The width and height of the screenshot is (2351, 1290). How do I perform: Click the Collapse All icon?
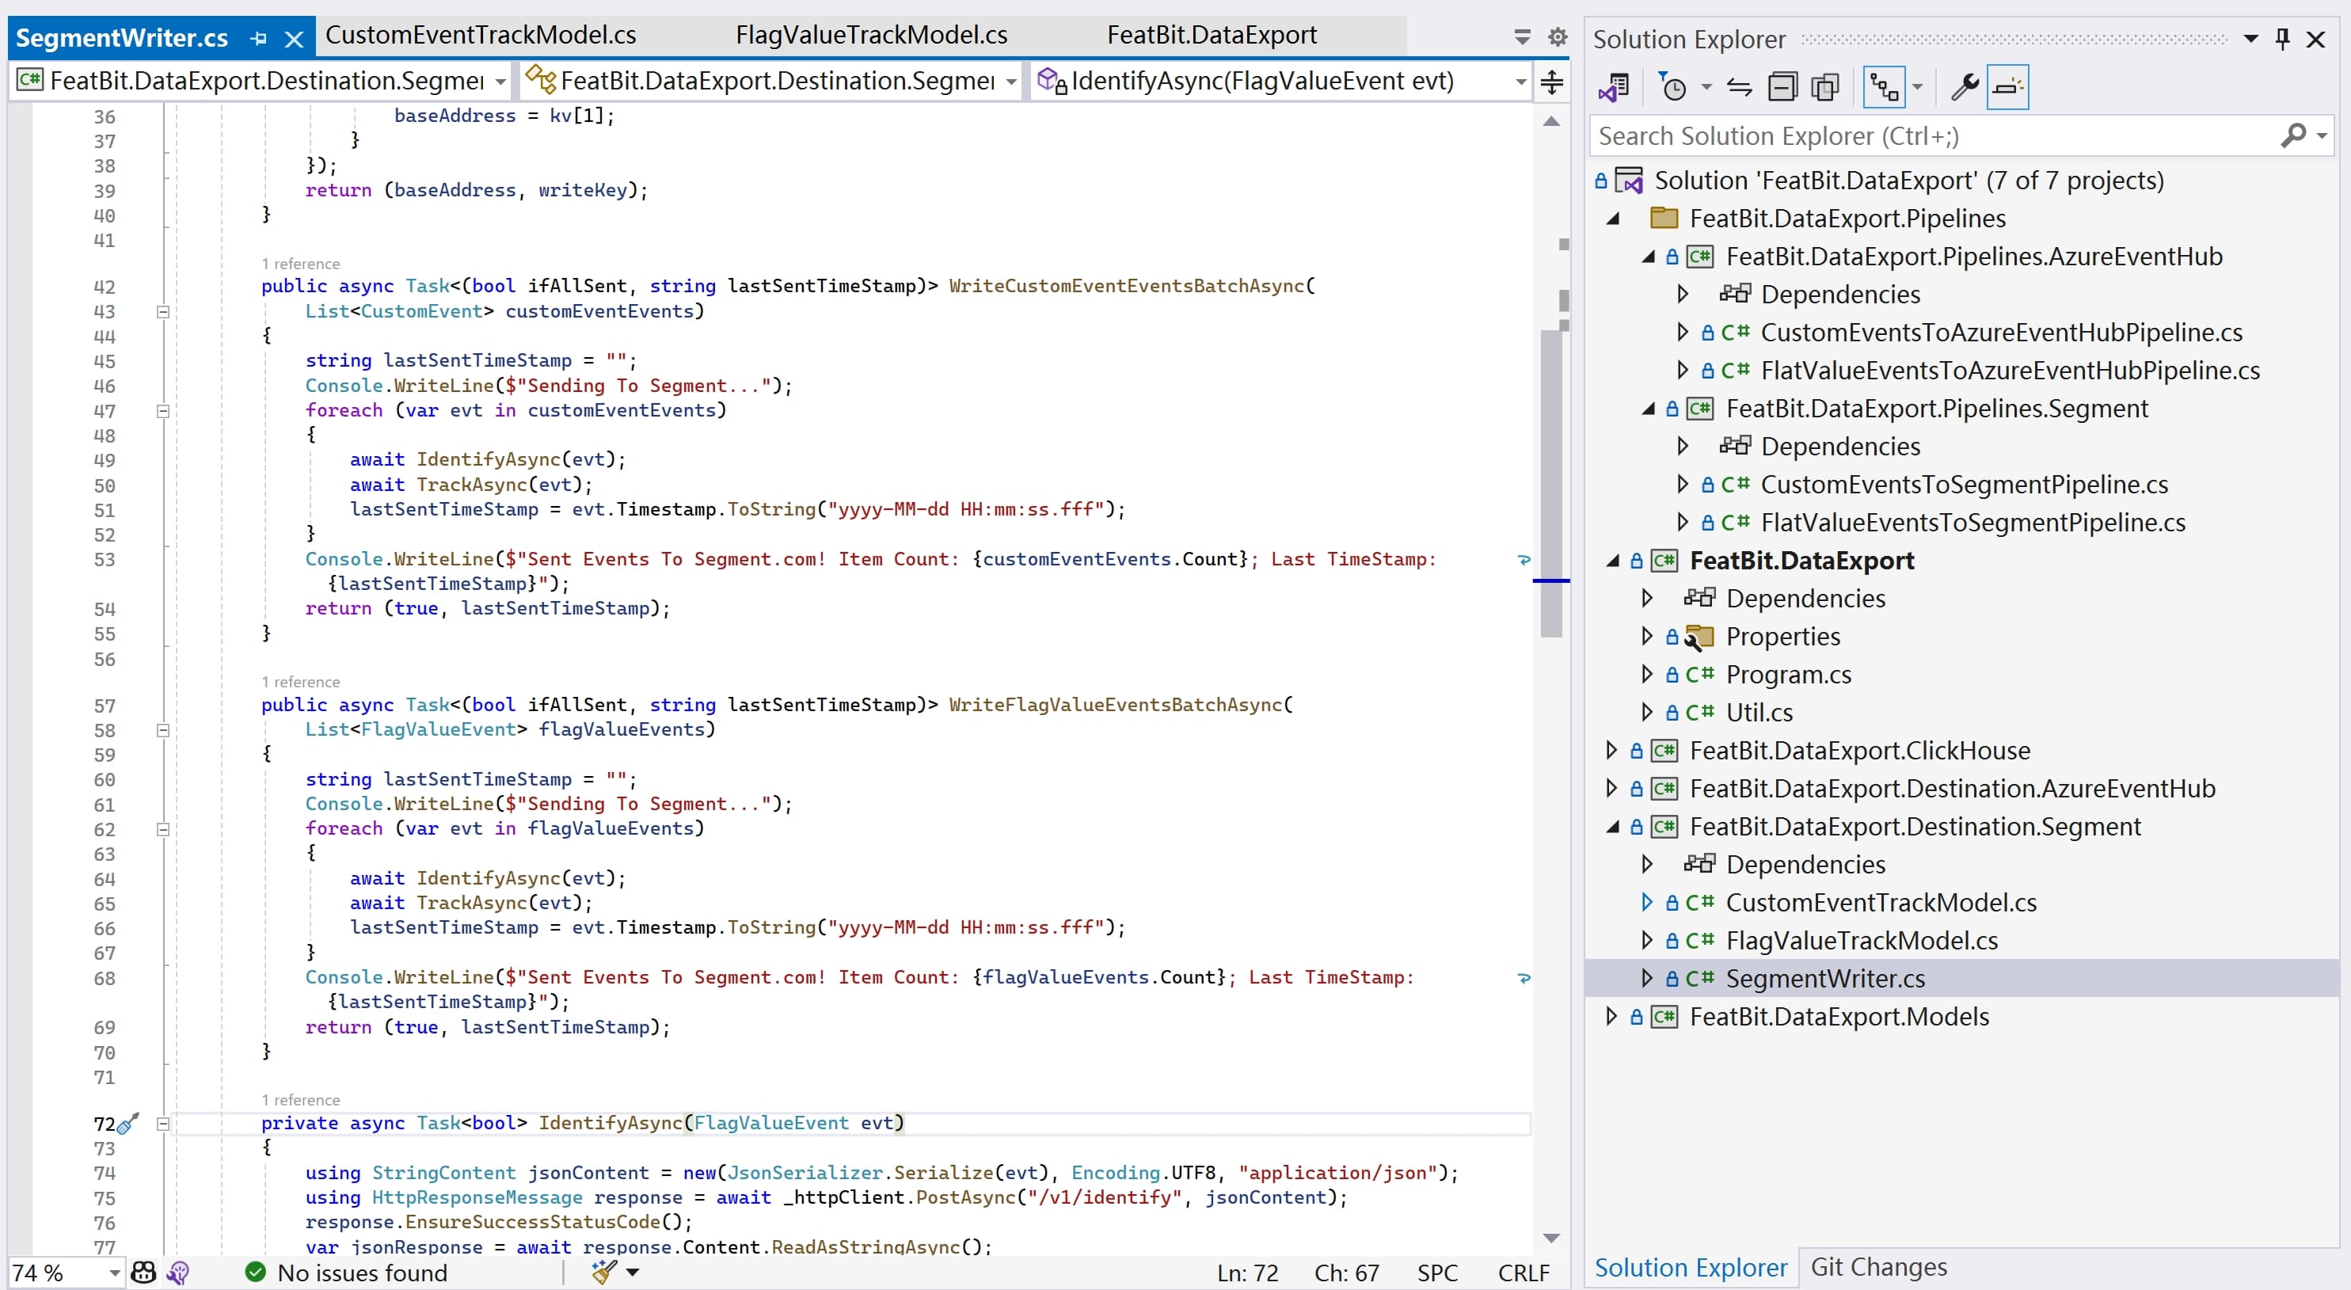[1782, 88]
